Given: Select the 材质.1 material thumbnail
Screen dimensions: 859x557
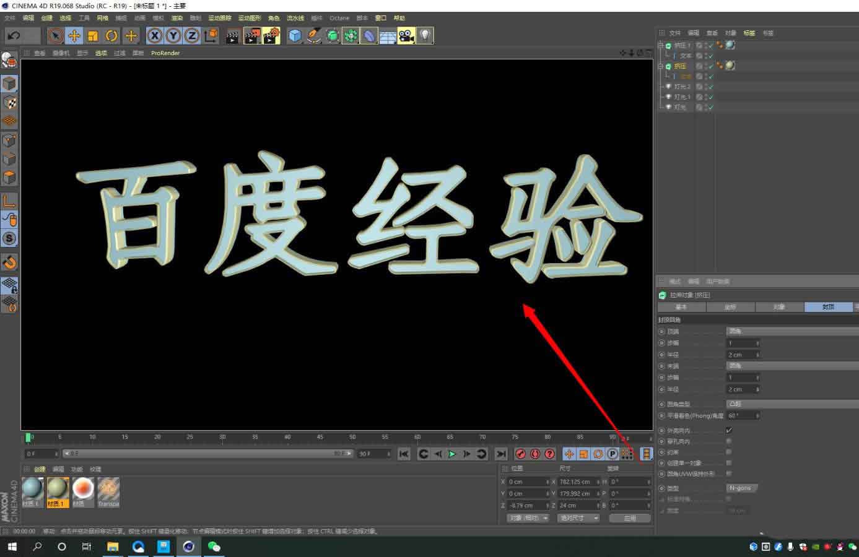Looking at the screenshot, I should click(x=57, y=492).
